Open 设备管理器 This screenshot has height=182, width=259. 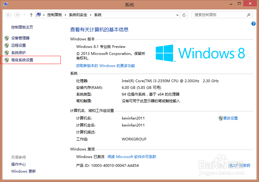tap(20, 38)
